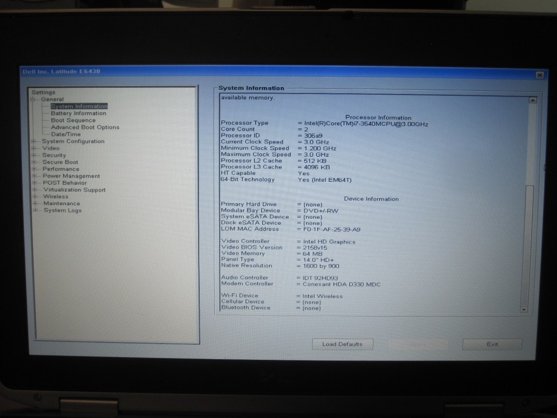Click the Modular Bay Device value DVD+/-RW
Image resolution: width=557 pixels, height=418 pixels.
pos(321,211)
